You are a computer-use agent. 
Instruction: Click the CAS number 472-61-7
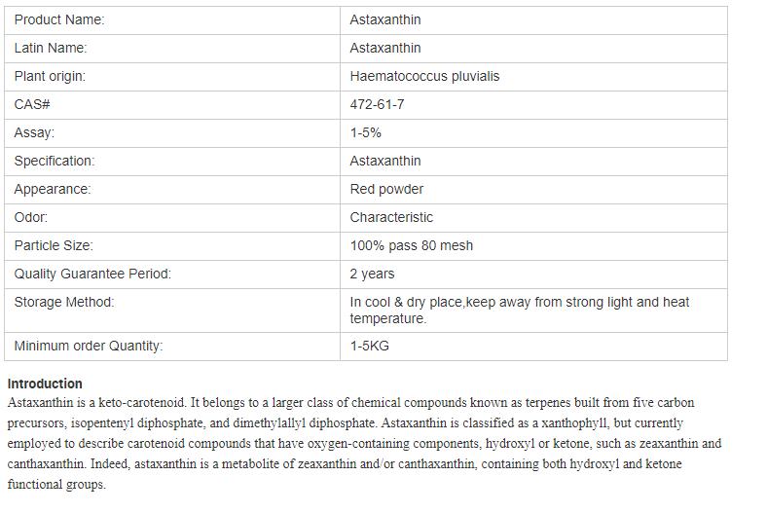point(377,104)
